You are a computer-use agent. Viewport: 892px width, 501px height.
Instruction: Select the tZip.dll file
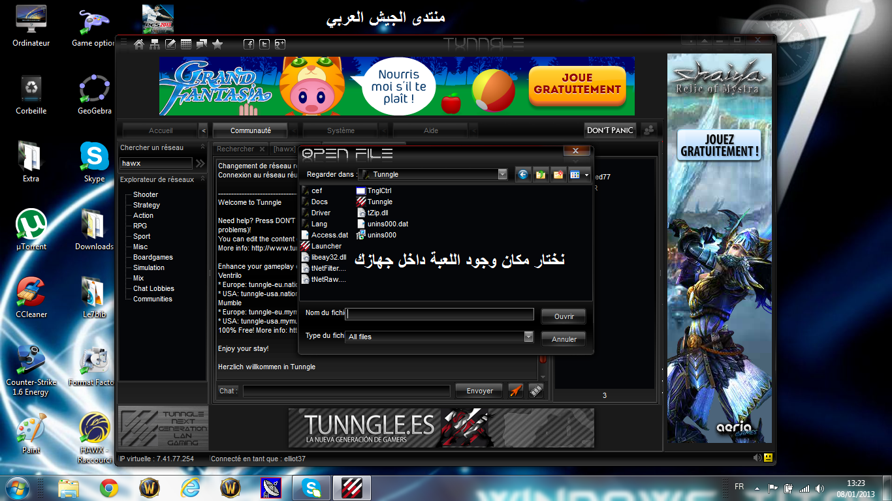coord(373,213)
